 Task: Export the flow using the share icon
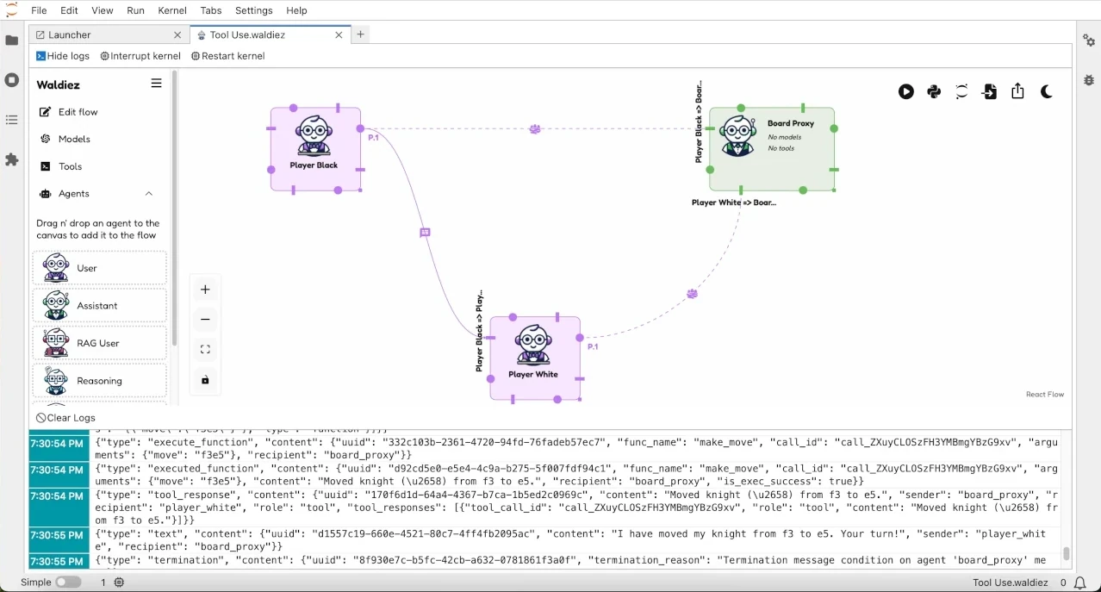point(1018,91)
